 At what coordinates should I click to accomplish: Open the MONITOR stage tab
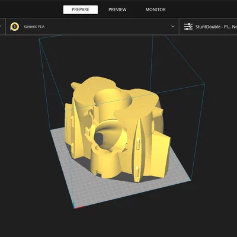tap(155, 9)
